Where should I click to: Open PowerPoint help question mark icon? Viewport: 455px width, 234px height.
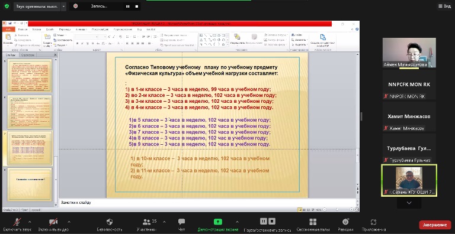357,30
